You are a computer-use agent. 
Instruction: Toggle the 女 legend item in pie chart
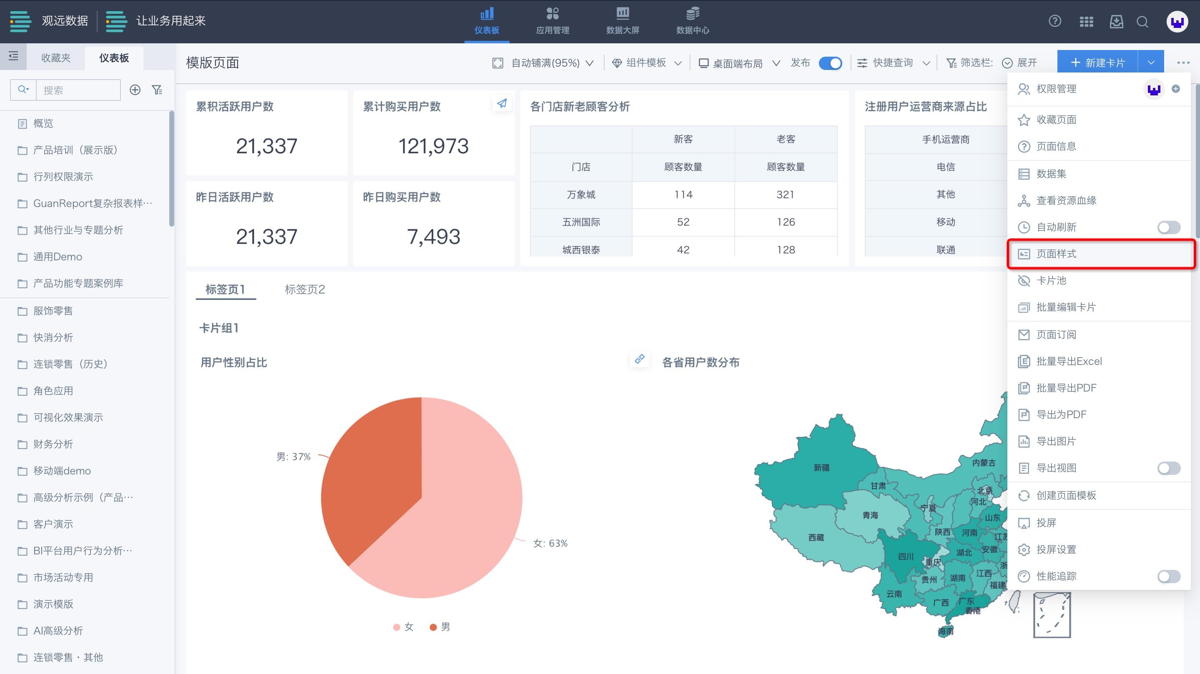404,627
